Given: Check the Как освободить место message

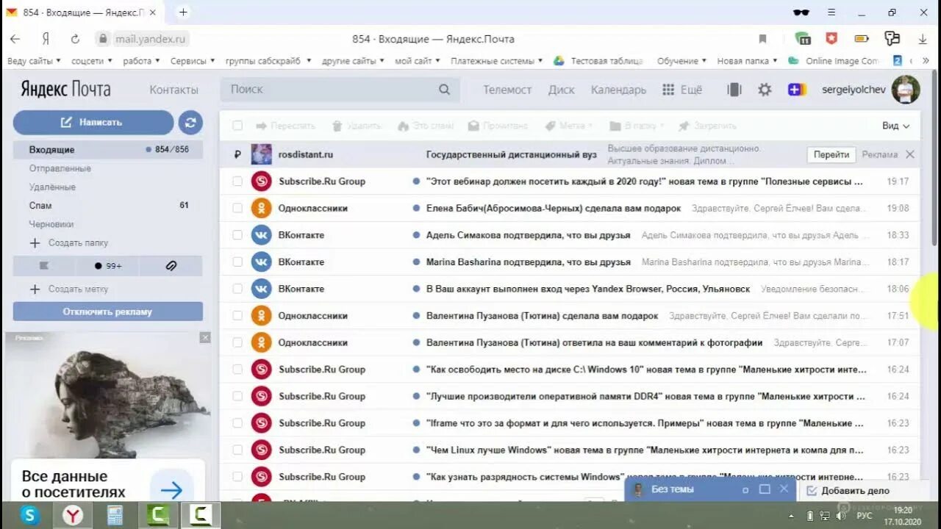Looking at the screenshot, I should click(237, 370).
